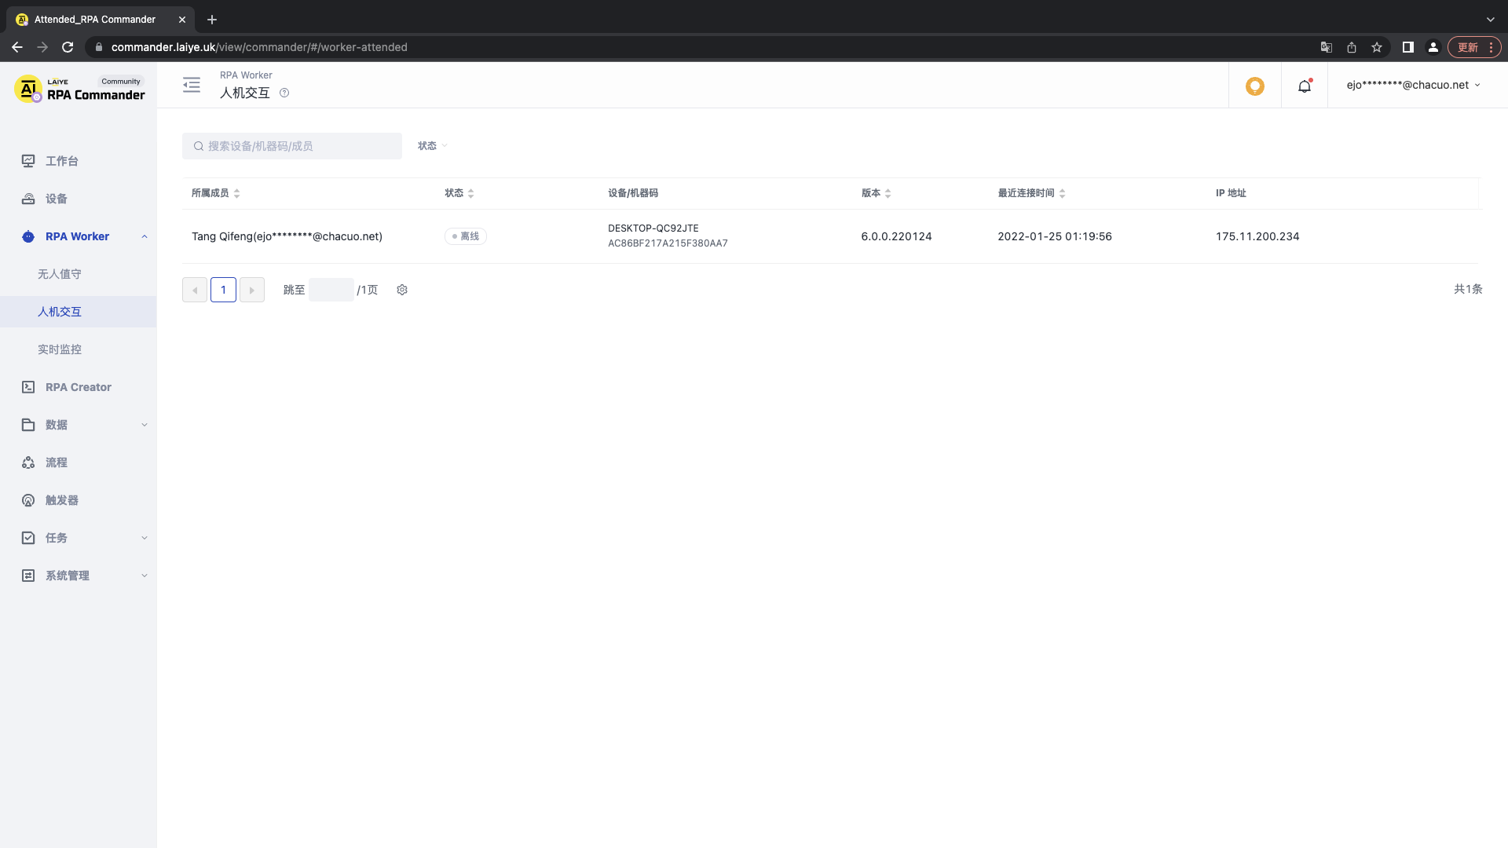Bookmark page with star icon
The image size is (1508, 848).
click(1377, 47)
